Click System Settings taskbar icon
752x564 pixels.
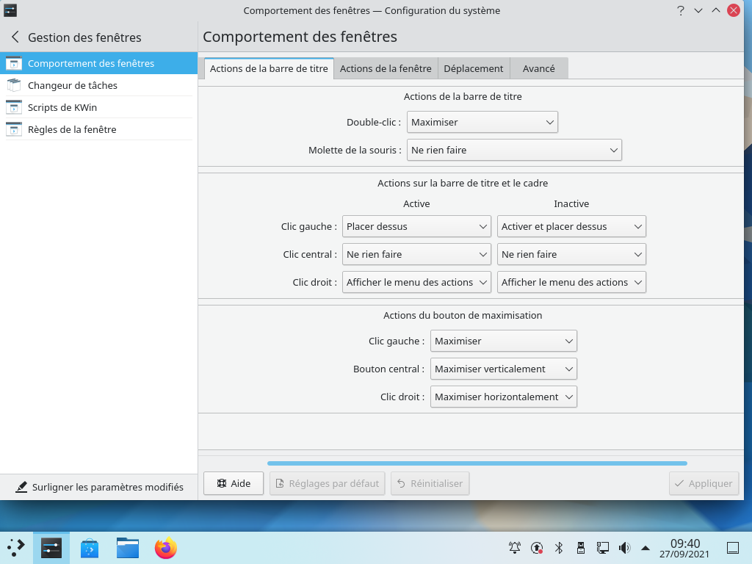[x=51, y=548]
